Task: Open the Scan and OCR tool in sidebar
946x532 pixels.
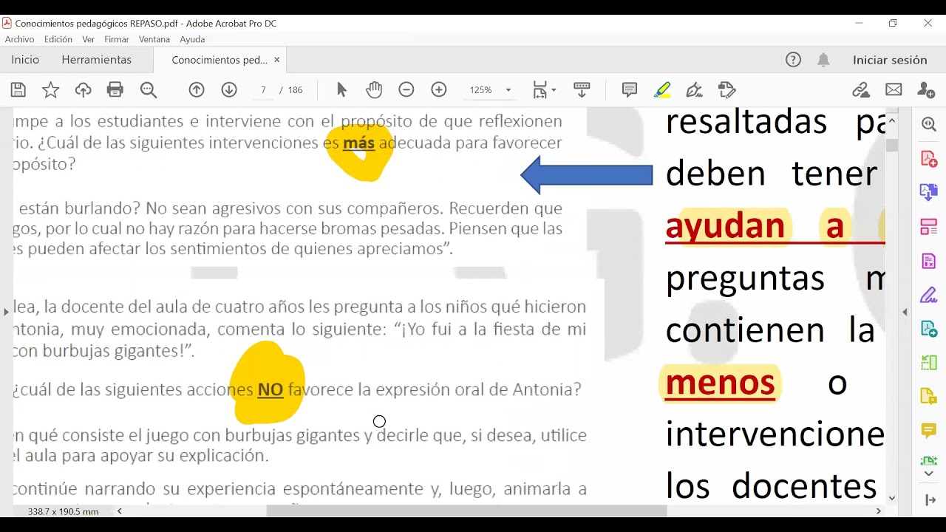Action: 929,461
